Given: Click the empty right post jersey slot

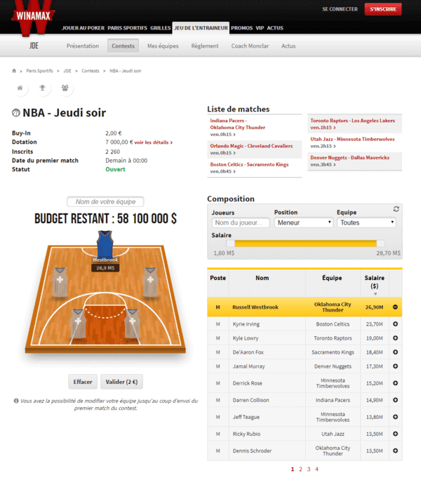Looking at the screenshot, I should pyautogui.click(x=133, y=324).
